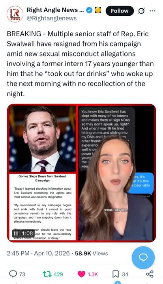The width and height of the screenshot is (163, 284).
Task: Tap the woman speaking video panel
Action: (116, 173)
